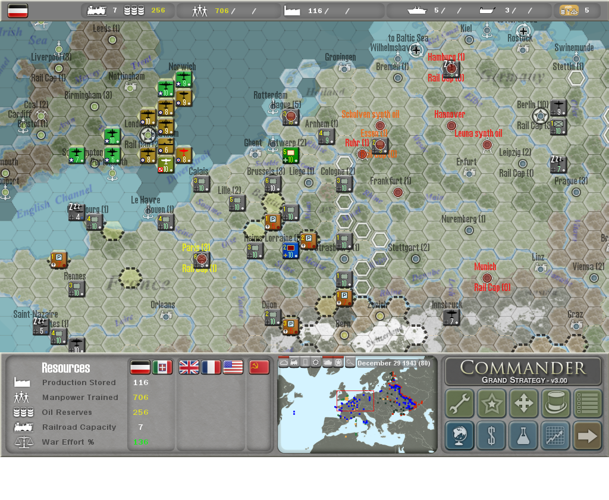
Task: Click the magnifier zoom icon above minimap
Action: (x=350, y=362)
